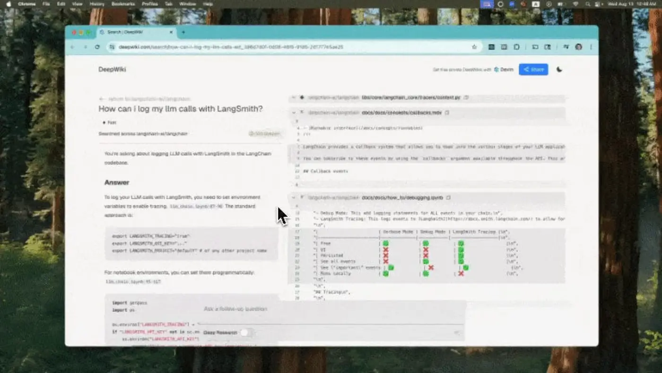Click the question heading about LangSmith

(x=180, y=109)
